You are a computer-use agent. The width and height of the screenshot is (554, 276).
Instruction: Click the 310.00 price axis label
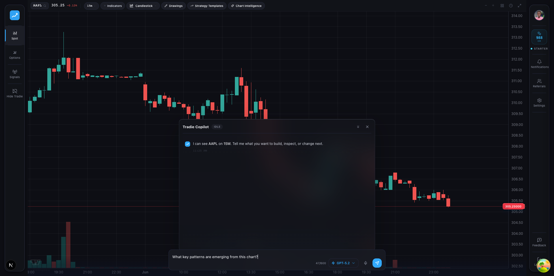point(517,103)
